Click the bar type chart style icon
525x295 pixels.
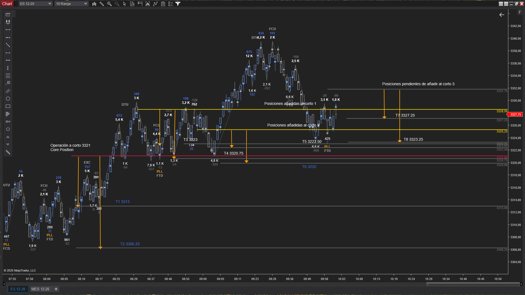pyautogui.click(x=94, y=4)
